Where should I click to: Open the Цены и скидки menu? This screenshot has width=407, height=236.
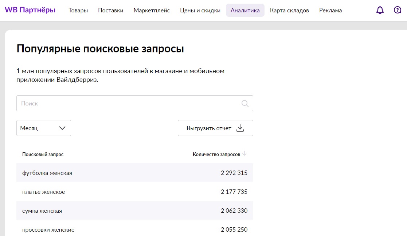[x=200, y=11]
